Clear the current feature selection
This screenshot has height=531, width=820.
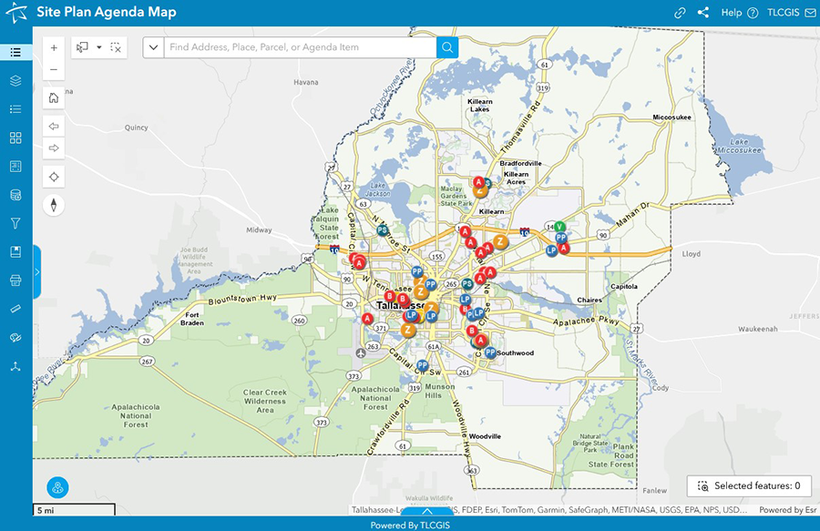[116, 47]
